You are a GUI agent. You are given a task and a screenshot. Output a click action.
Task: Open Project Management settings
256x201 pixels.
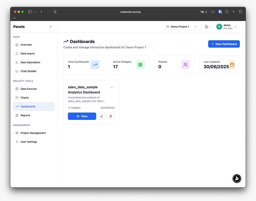34,133
